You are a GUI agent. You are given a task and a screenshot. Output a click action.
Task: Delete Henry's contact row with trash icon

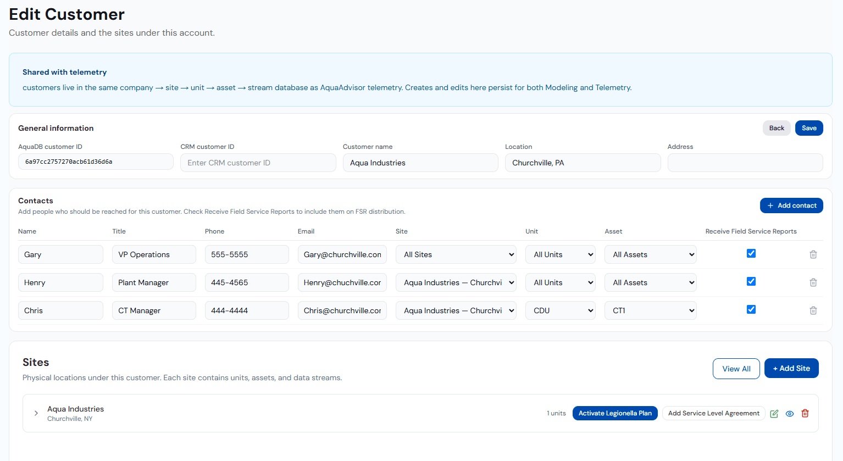(813, 282)
